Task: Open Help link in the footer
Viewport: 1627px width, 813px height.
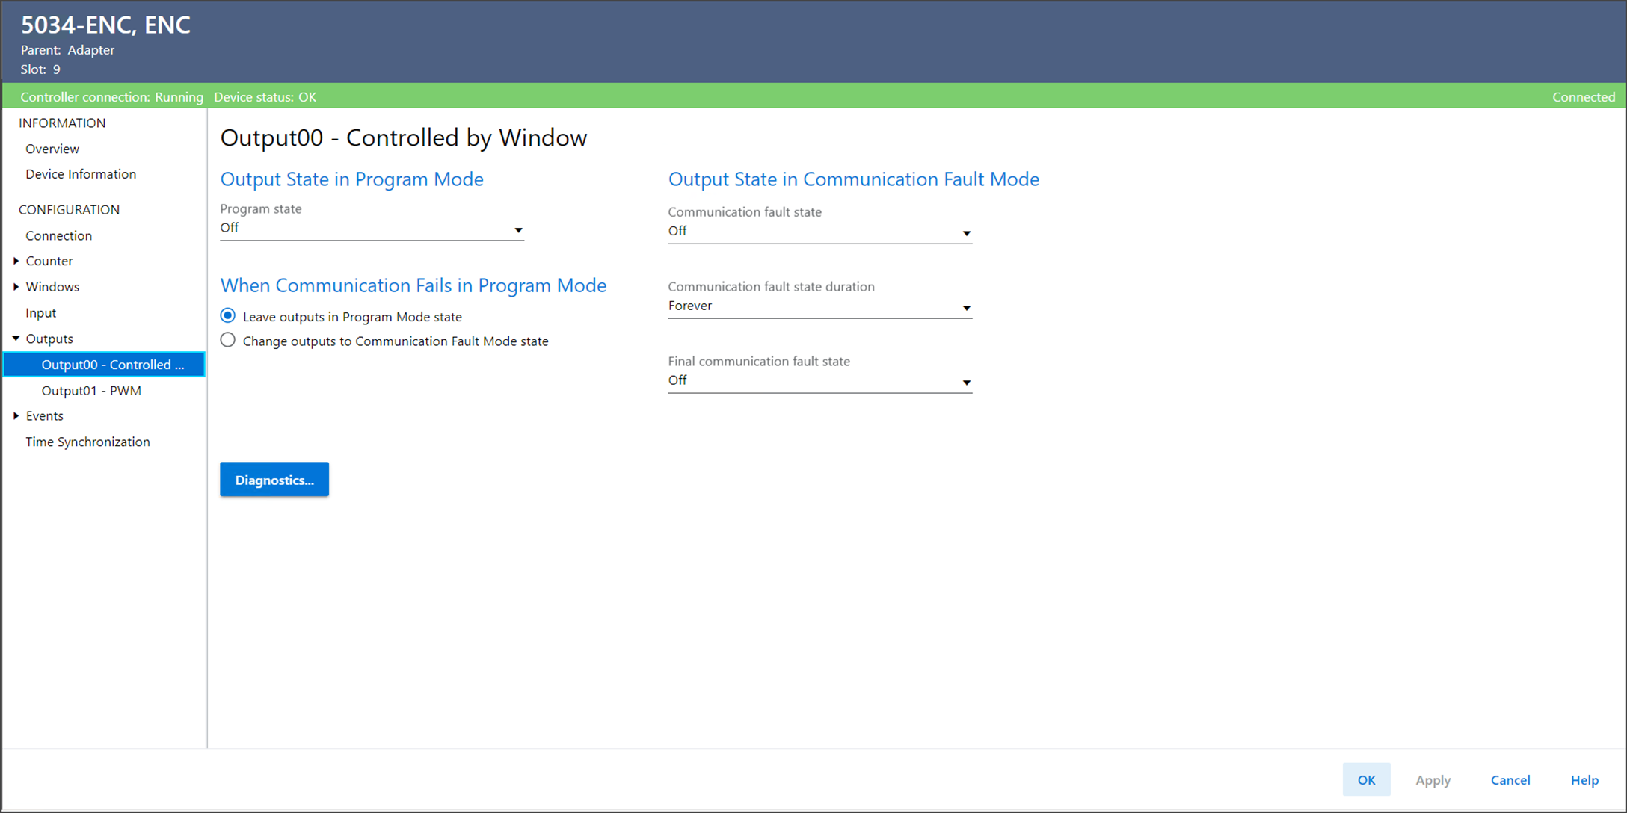Action: point(1584,779)
